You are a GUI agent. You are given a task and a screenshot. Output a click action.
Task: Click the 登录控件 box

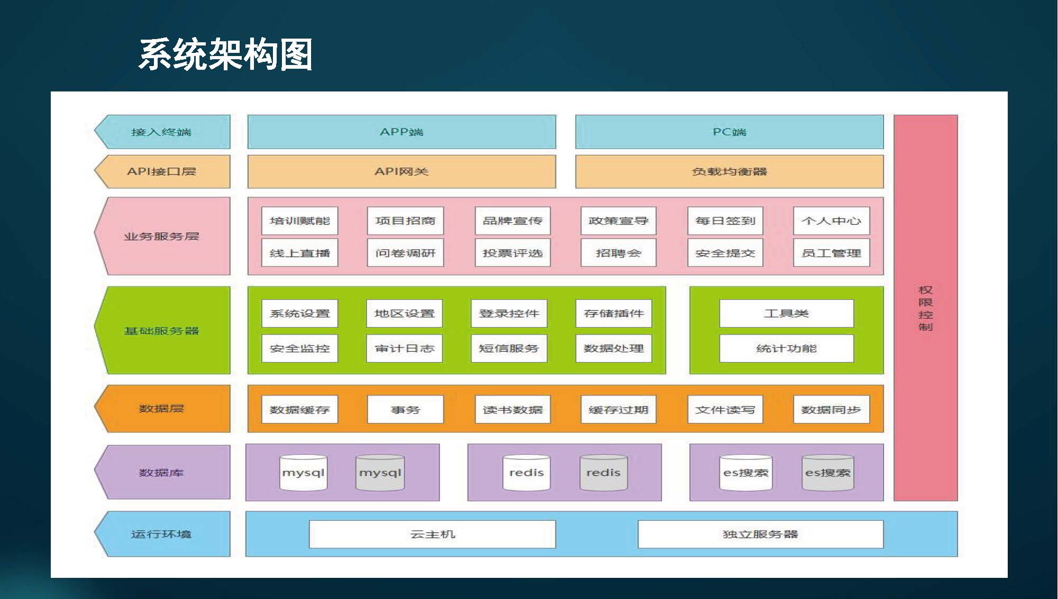pos(509,314)
